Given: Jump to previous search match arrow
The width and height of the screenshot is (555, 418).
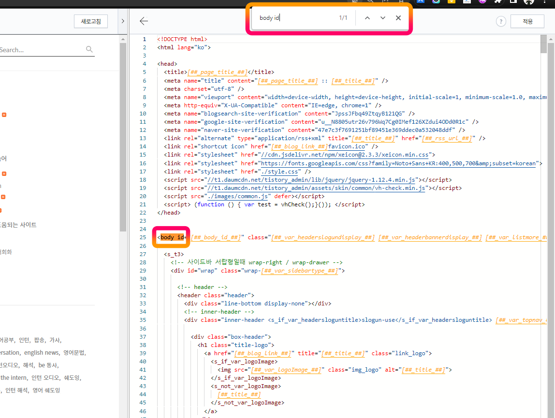Looking at the screenshot, I should [x=367, y=18].
